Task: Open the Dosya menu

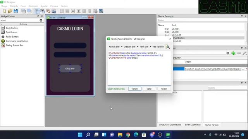Action: click(x=4, y=6)
